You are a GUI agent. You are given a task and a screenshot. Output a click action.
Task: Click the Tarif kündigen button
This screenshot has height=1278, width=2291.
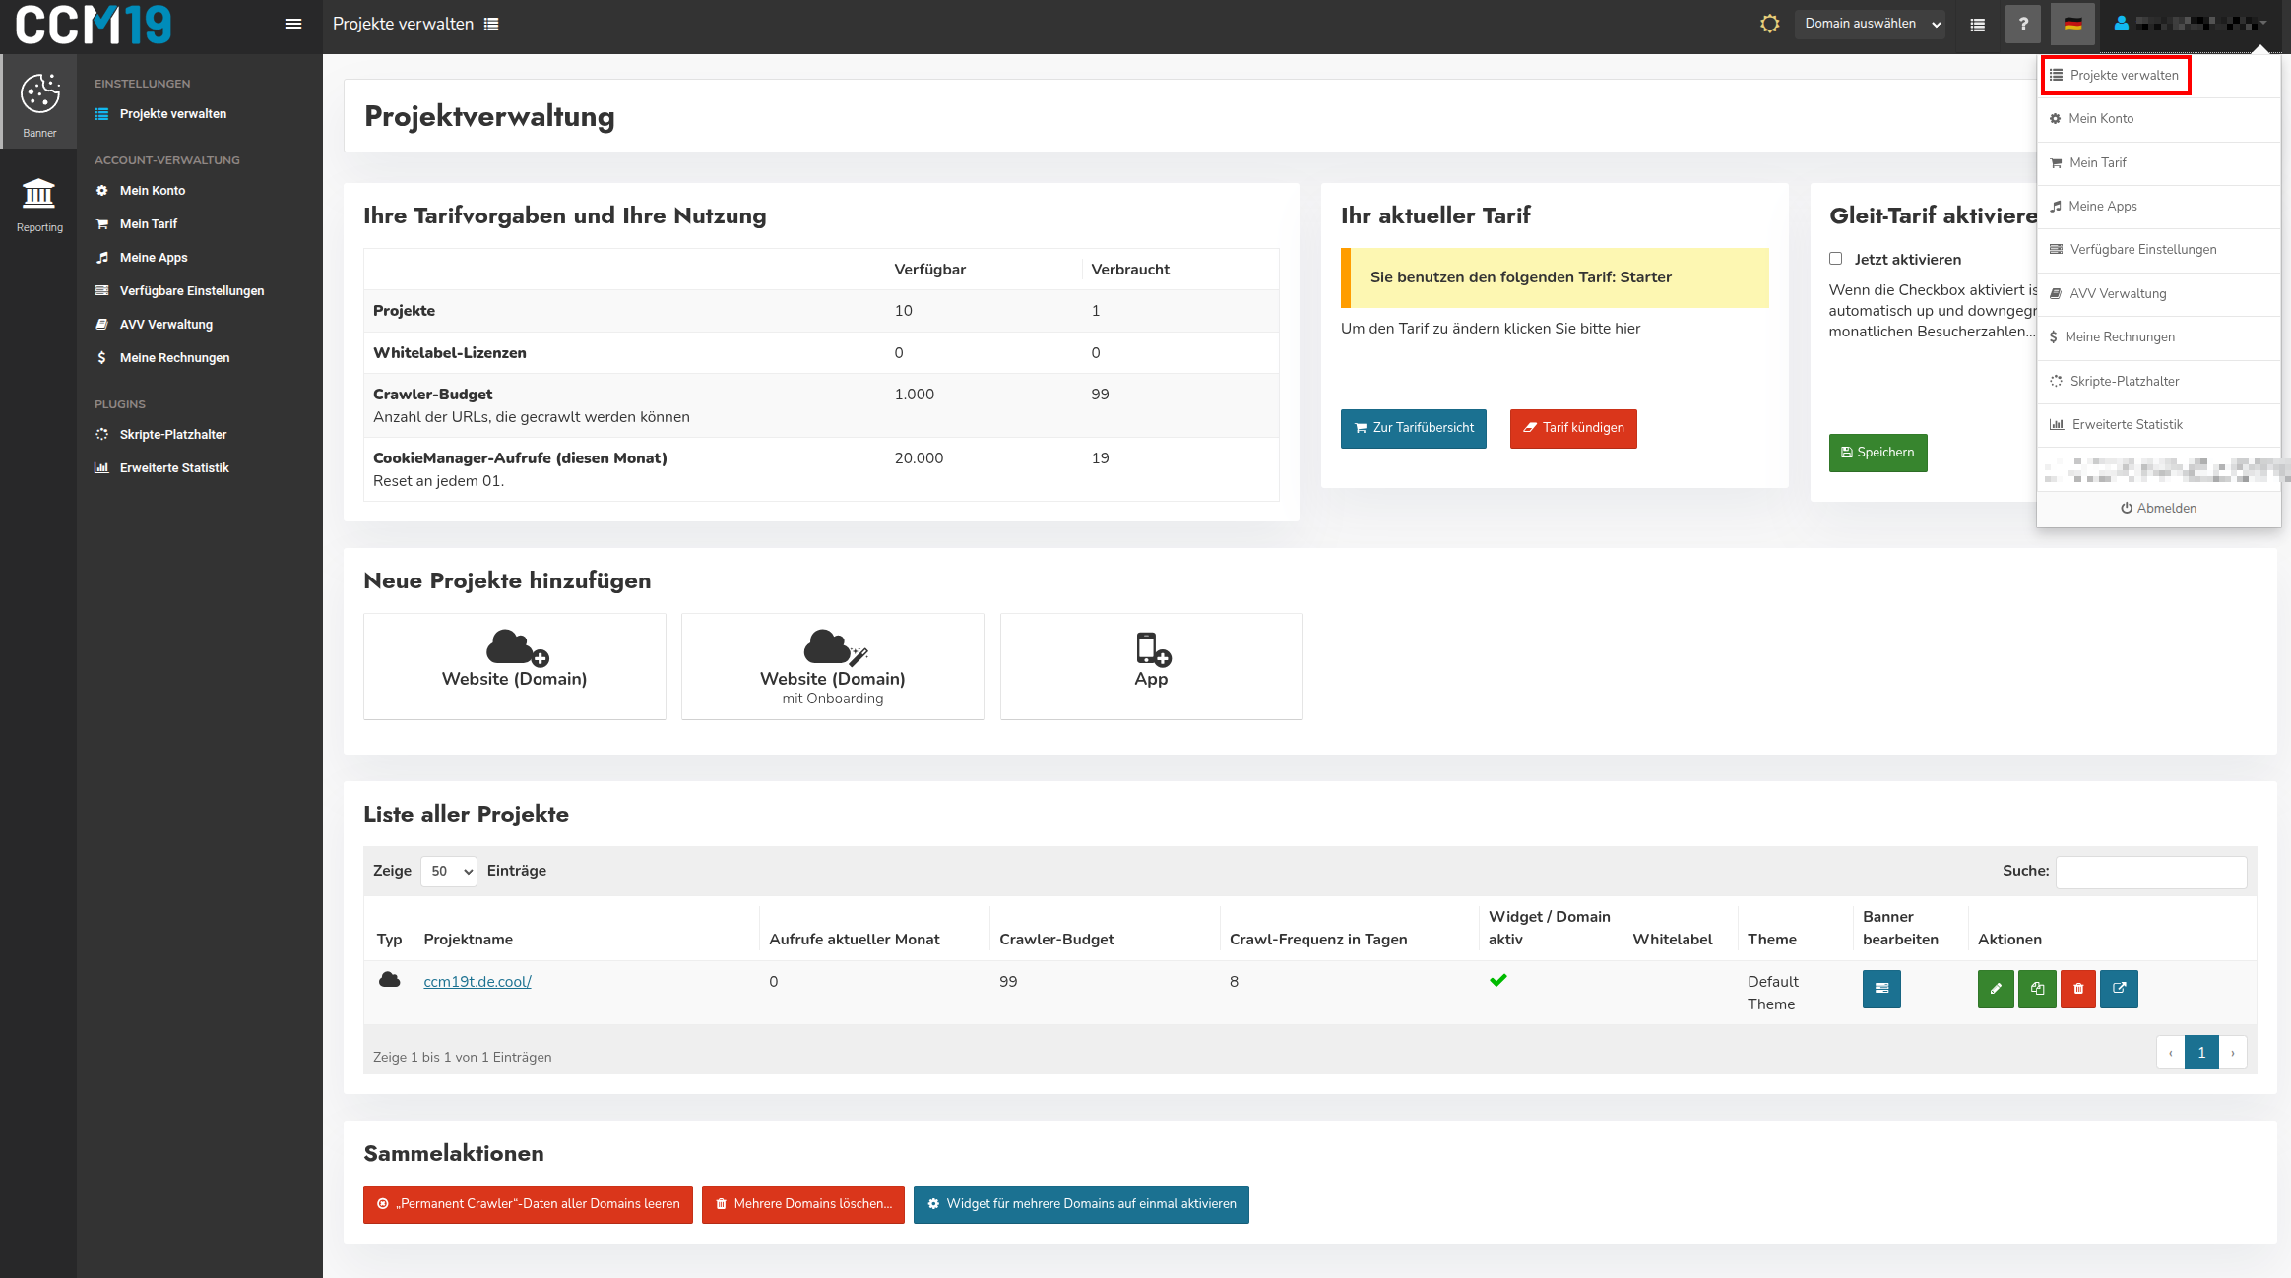(x=1573, y=428)
